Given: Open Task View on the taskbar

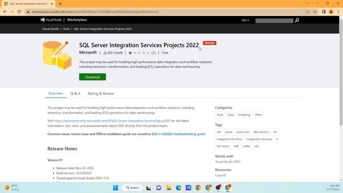Looking at the screenshot, I should pos(148,188).
